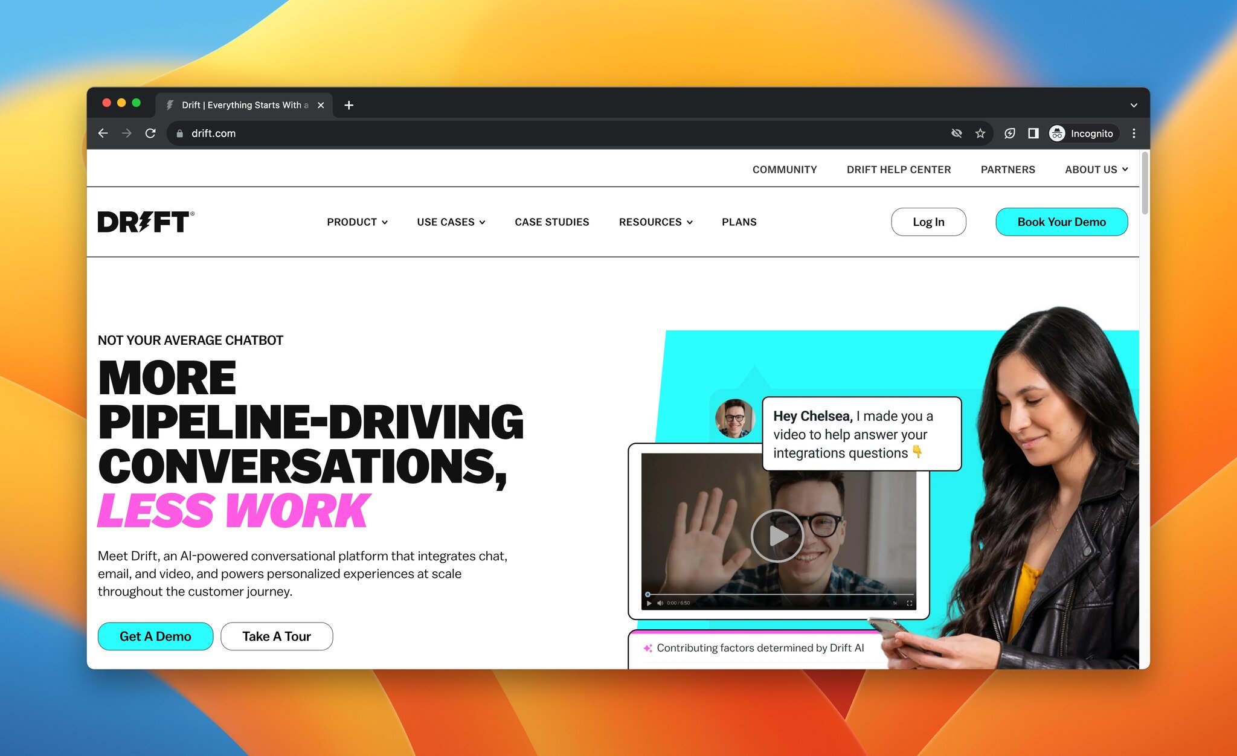Visit the PARTNERS page
The height and width of the screenshot is (756, 1237).
coord(1007,170)
